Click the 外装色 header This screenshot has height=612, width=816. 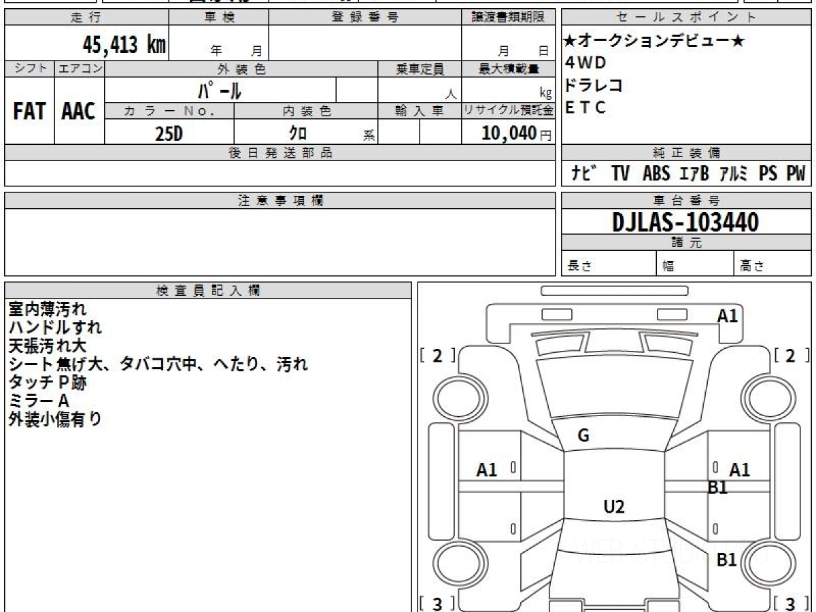click(x=241, y=69)
